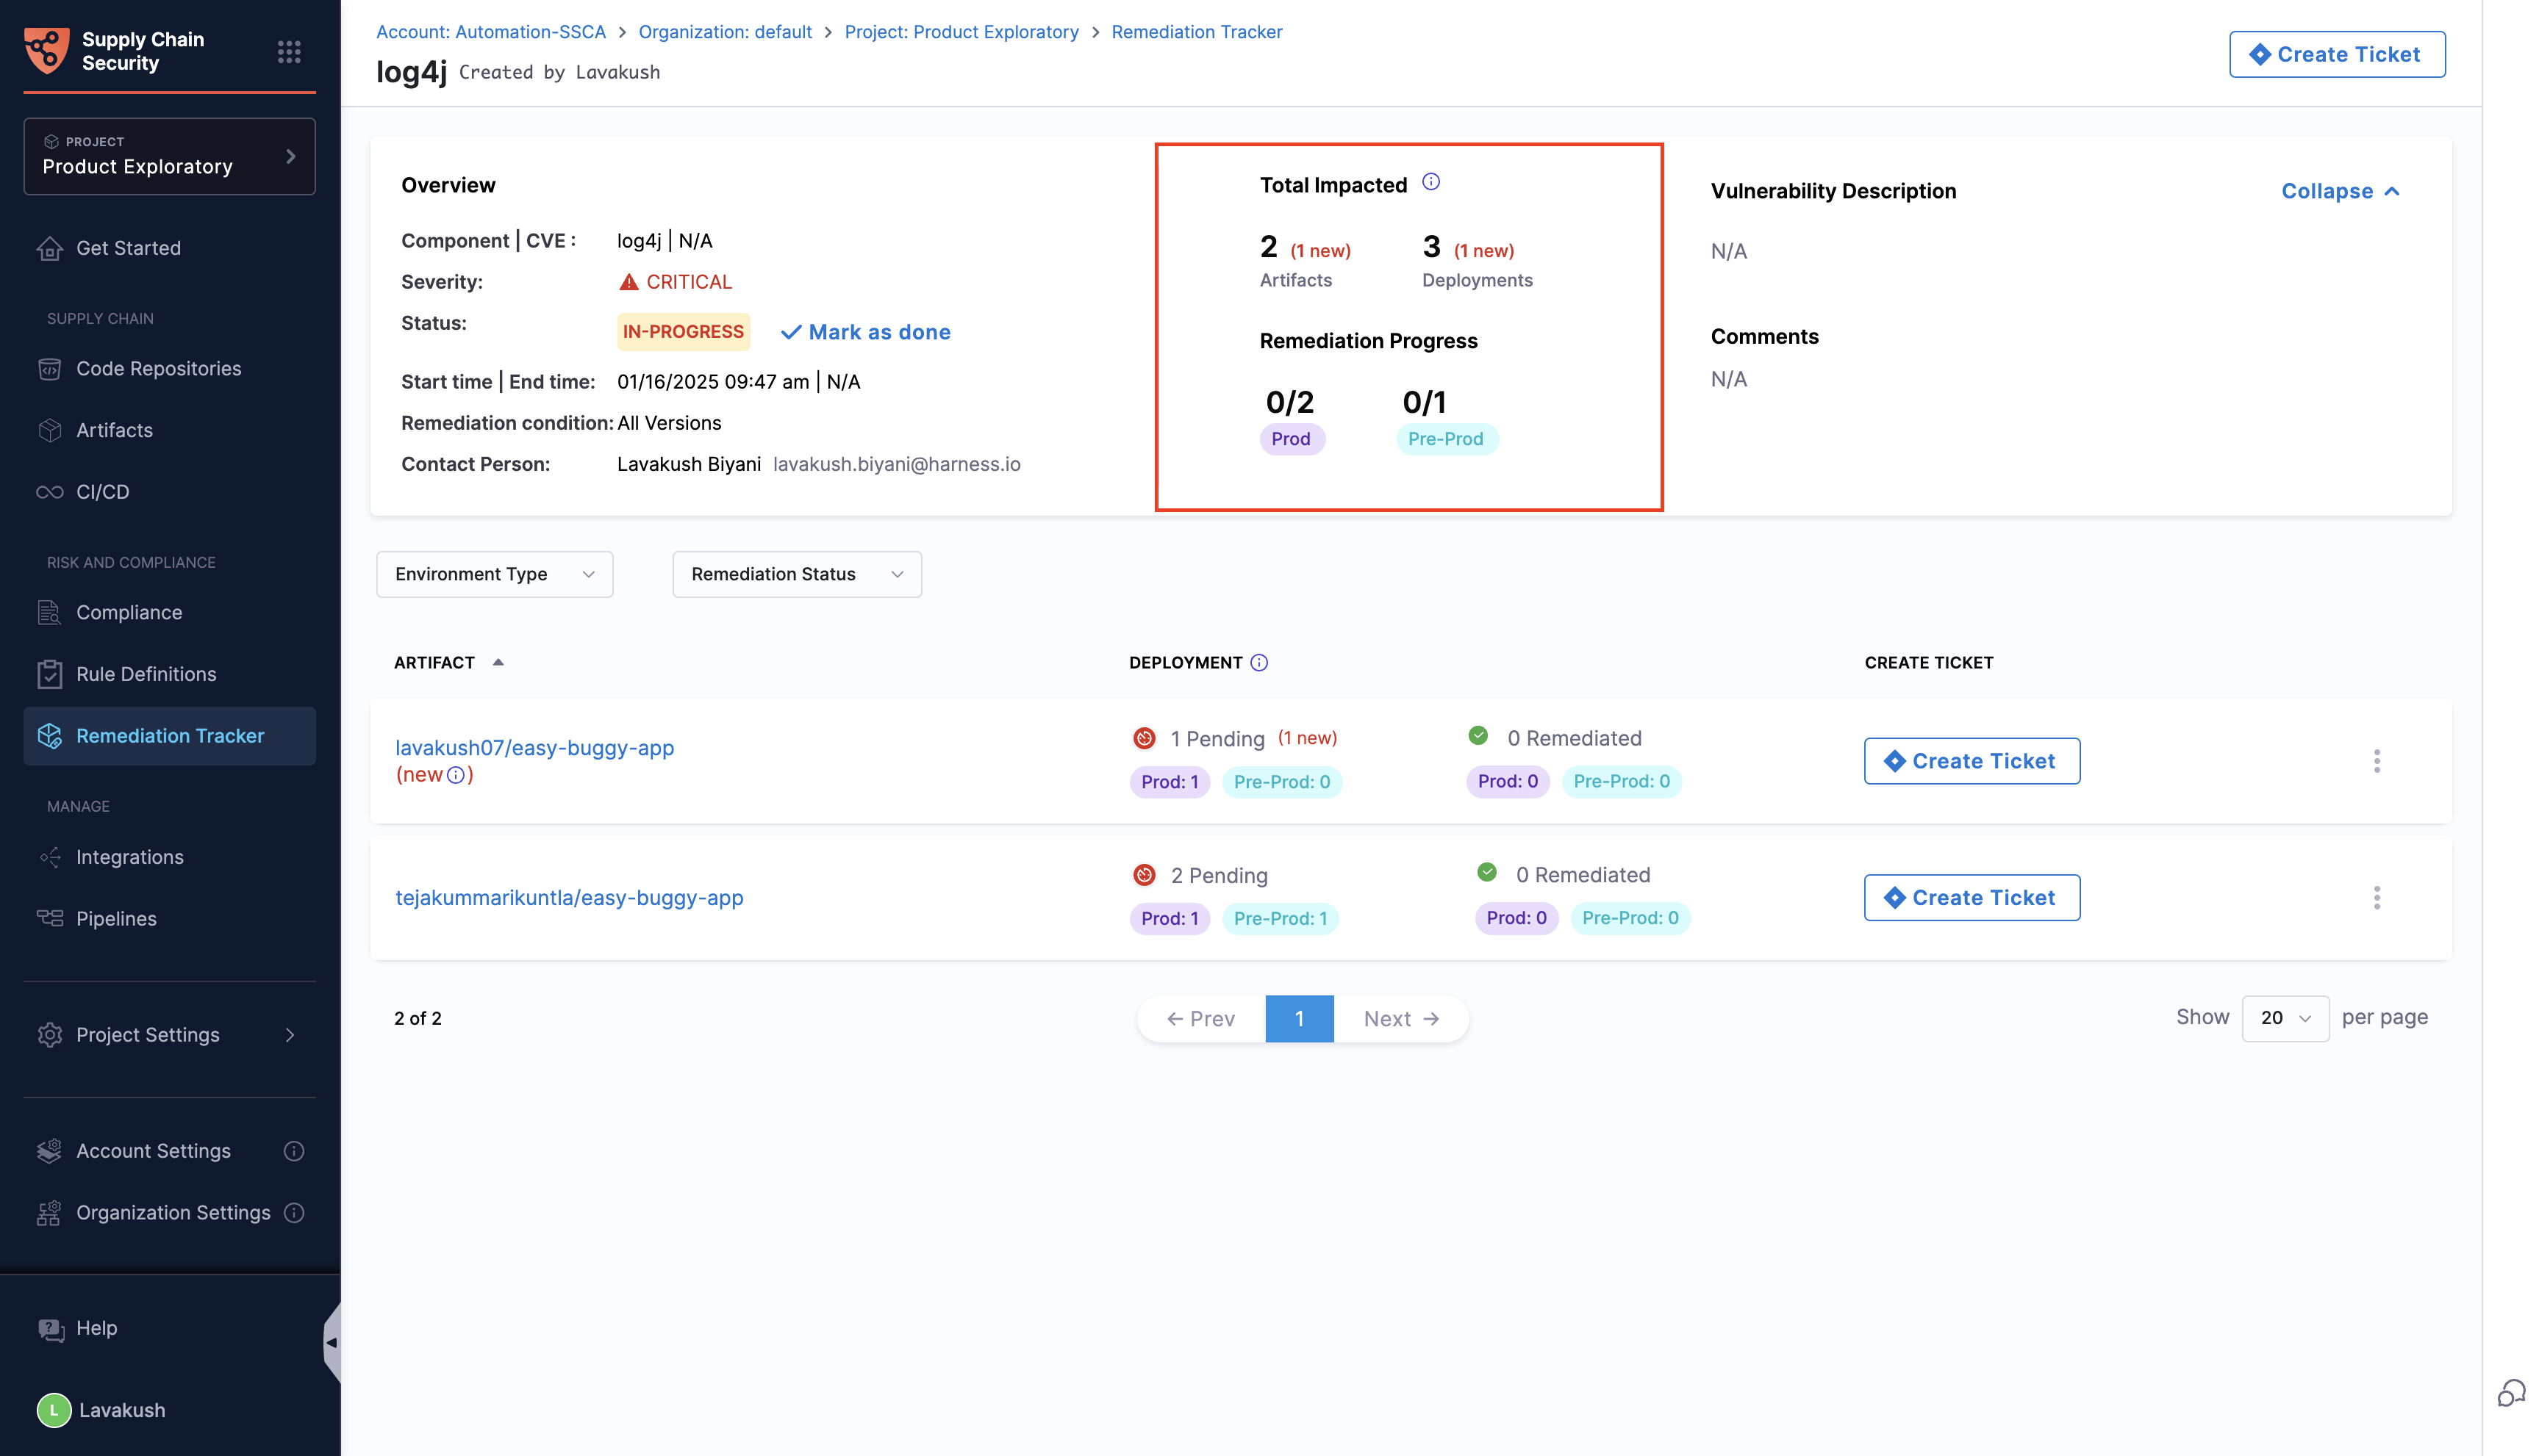Open the Compliance page
The height and width of the screenshot is (1456, 2539).
tap(129, 612)
